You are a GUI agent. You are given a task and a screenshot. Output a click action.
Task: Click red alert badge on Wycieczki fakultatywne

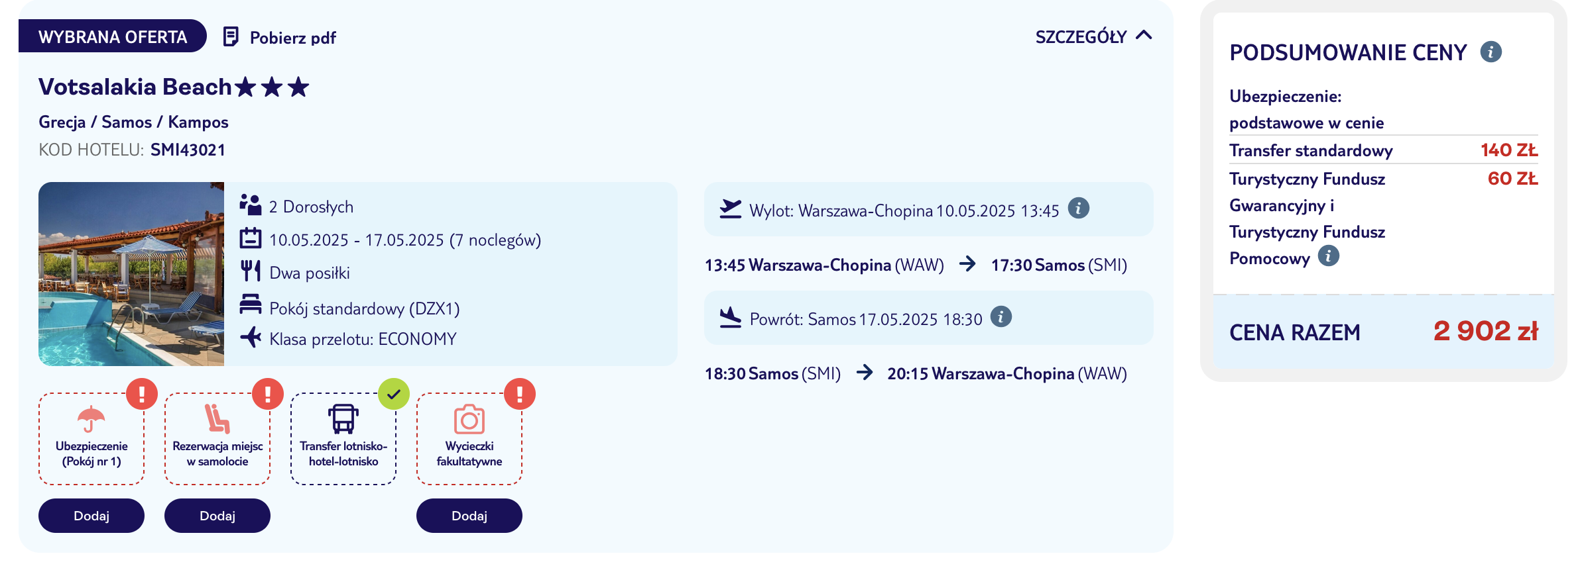coord(520,394)
